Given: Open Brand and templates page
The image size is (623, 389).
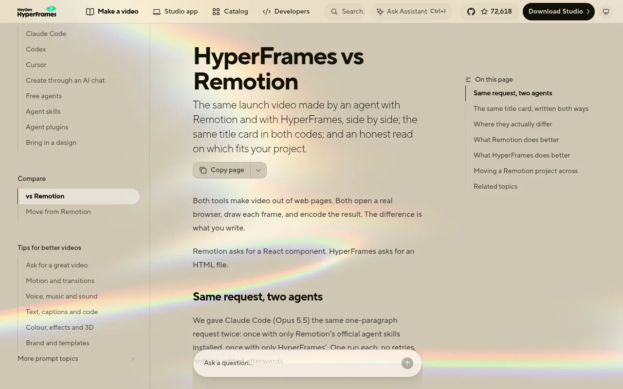Looking at the screenshot, I should point(57,343).
